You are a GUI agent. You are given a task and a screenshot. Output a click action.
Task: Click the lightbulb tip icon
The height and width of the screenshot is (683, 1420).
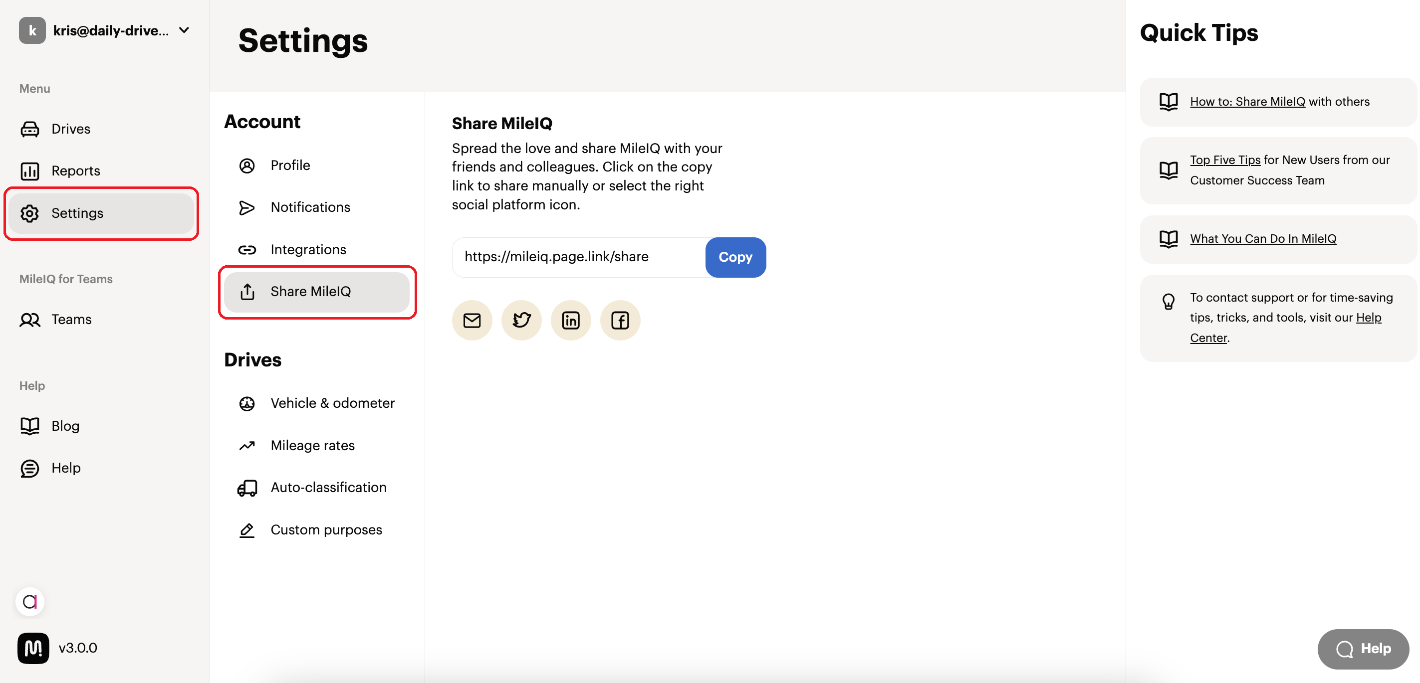1168,301
